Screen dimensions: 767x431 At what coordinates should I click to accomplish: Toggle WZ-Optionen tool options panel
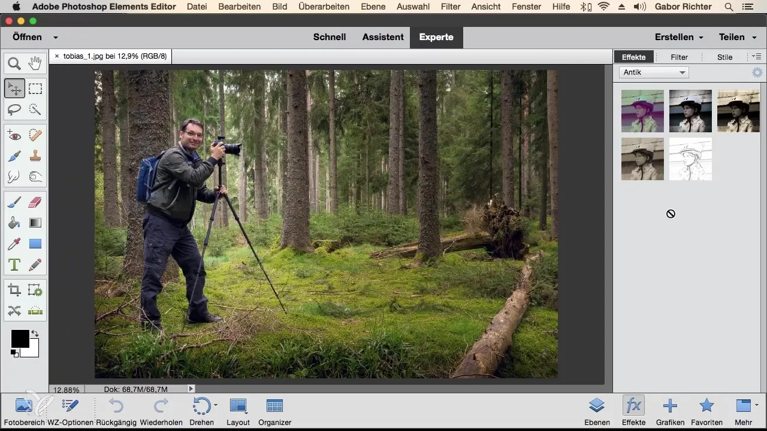click(x=71, y=411)
